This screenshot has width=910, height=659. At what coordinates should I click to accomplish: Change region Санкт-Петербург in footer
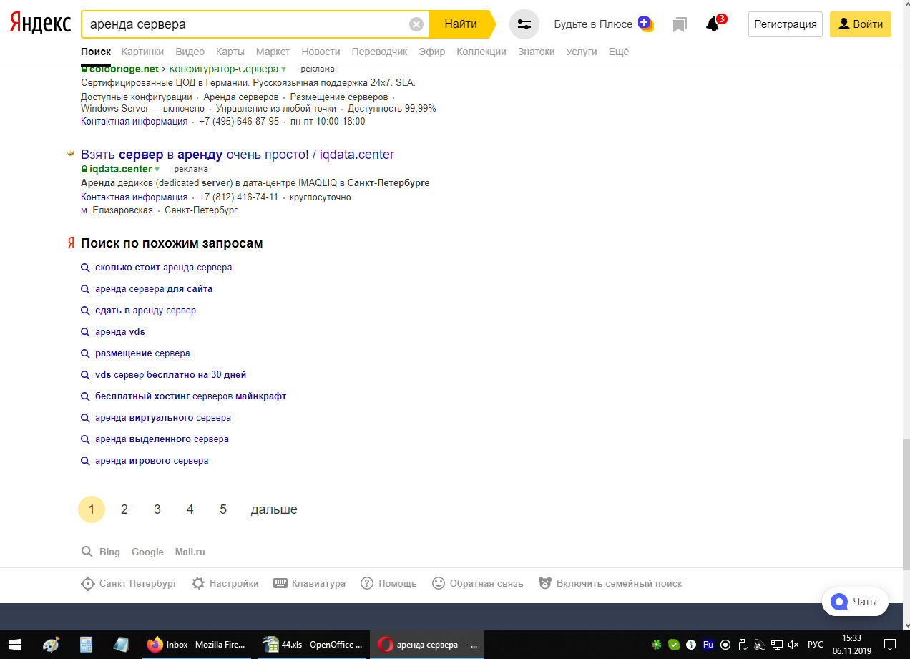pyautogui.click(x=129, y=583)
